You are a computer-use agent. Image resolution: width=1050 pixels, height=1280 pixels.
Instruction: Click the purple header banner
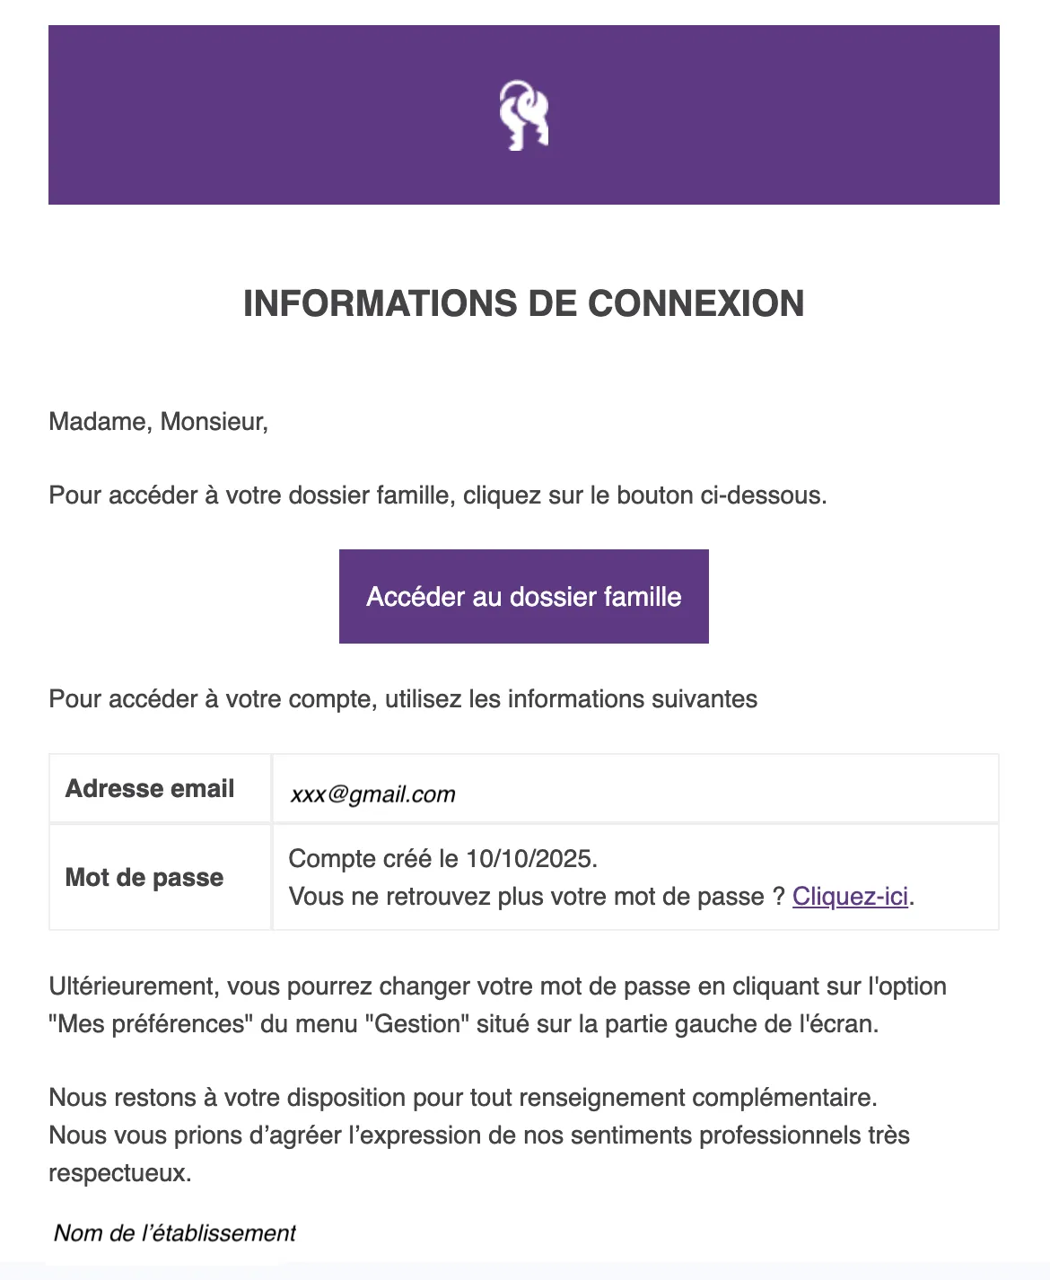[x=524, y=115]
